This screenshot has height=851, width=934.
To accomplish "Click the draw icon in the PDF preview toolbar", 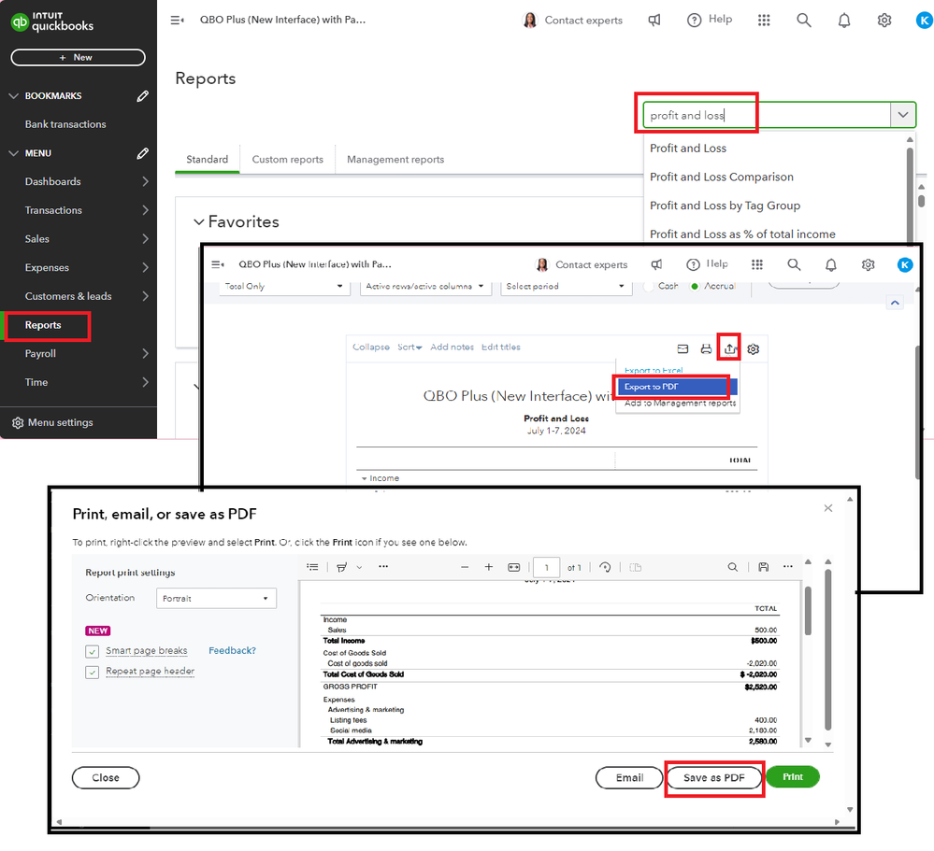I will 342,567.
